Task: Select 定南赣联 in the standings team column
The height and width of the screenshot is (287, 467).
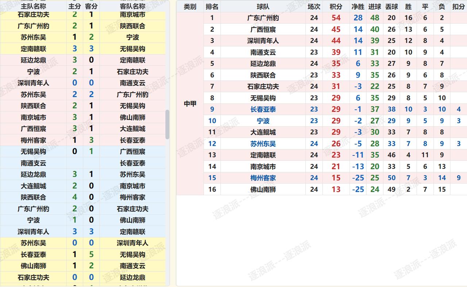Action: [263, 155]
